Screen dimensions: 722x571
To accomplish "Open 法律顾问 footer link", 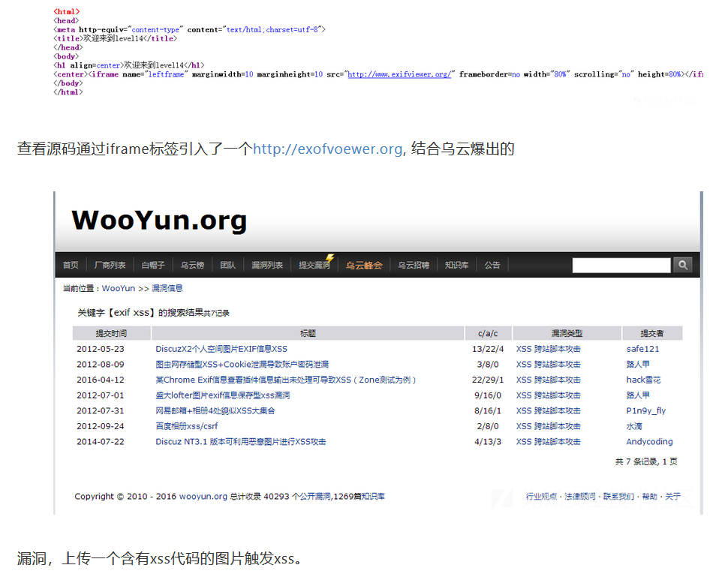I will click(579, 497).
